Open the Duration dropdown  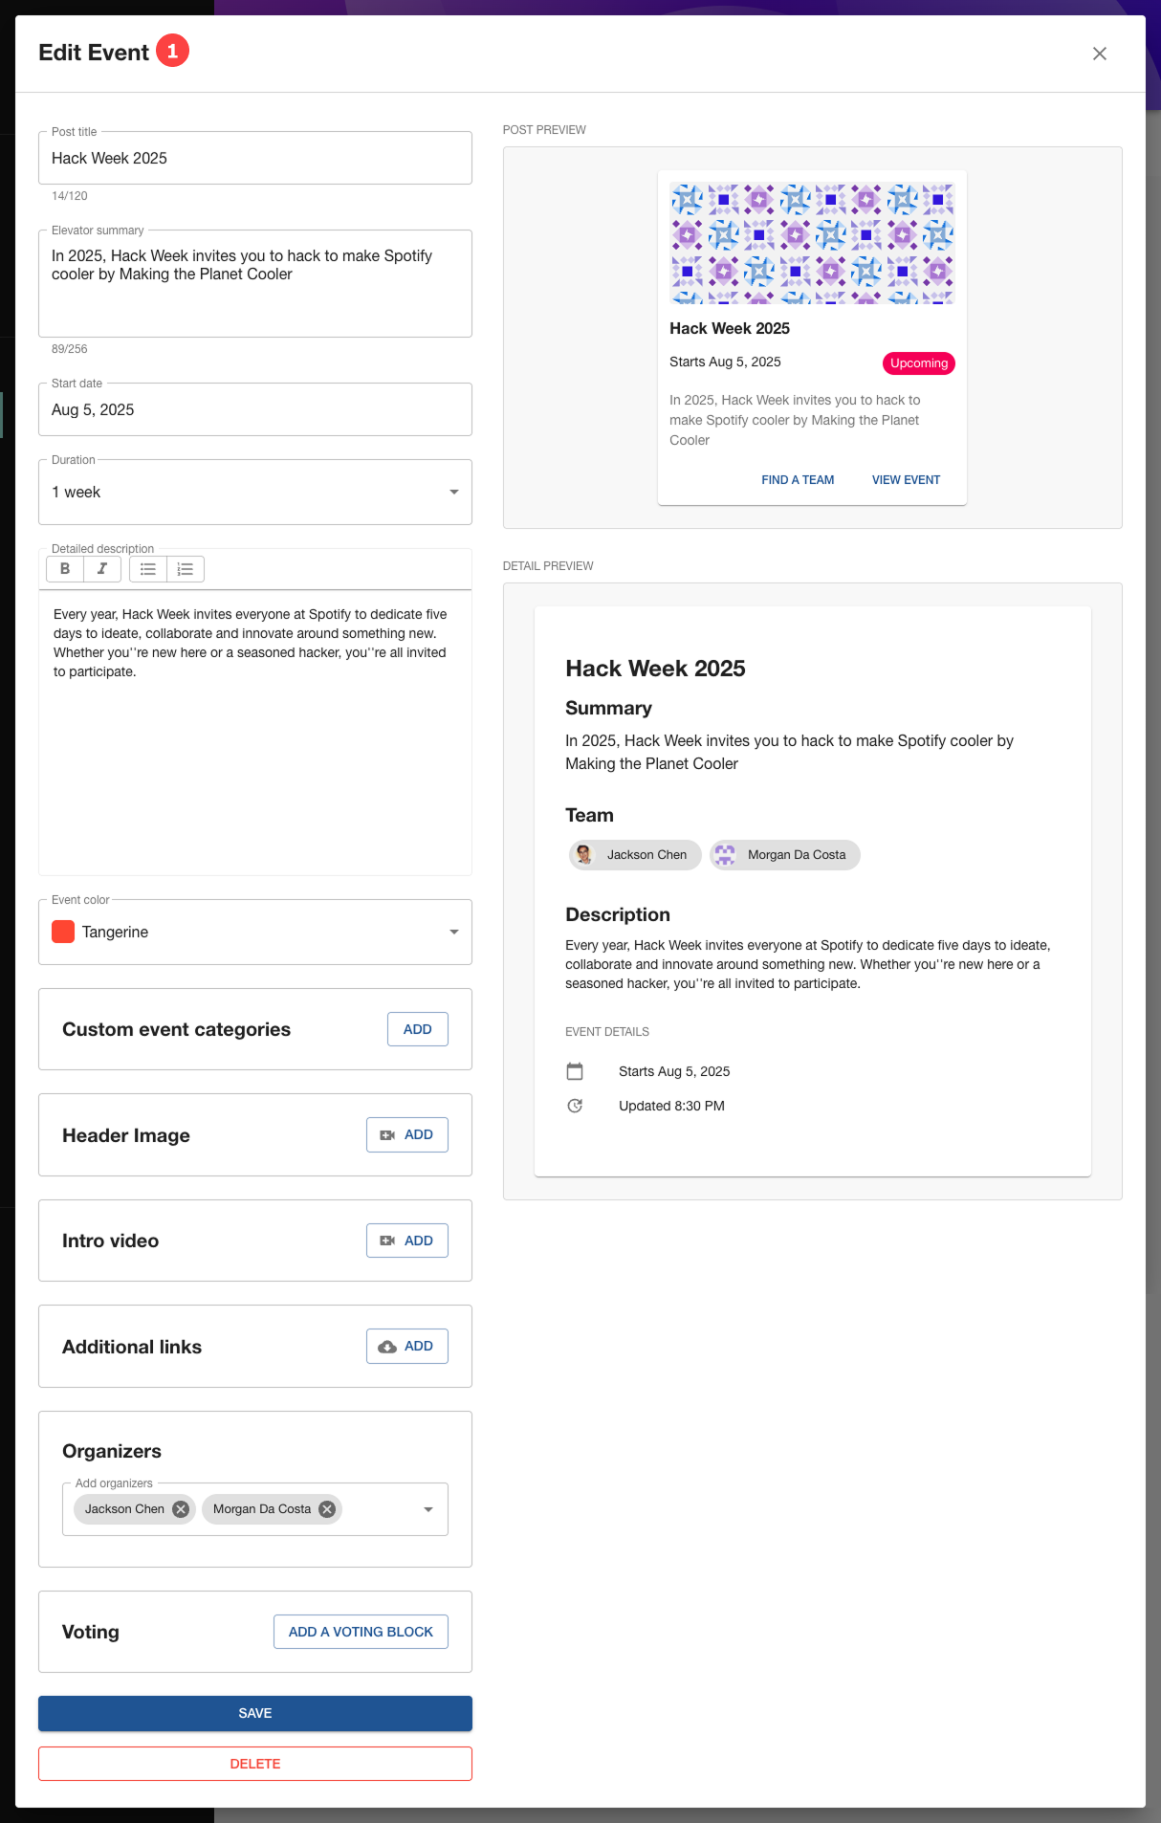click(255, 492)
